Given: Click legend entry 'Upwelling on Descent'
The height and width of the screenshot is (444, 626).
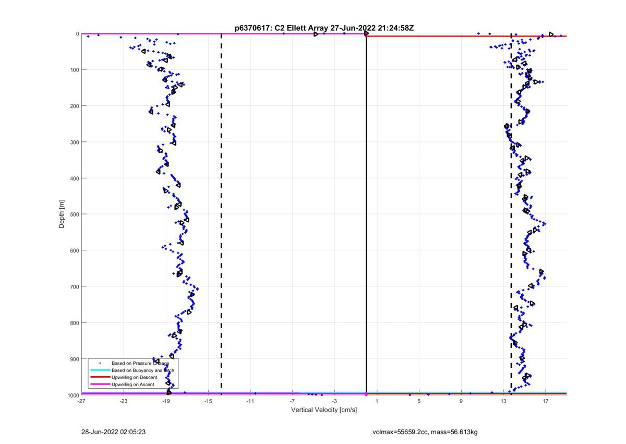Looking at the screenshot, I should [134, 377].
